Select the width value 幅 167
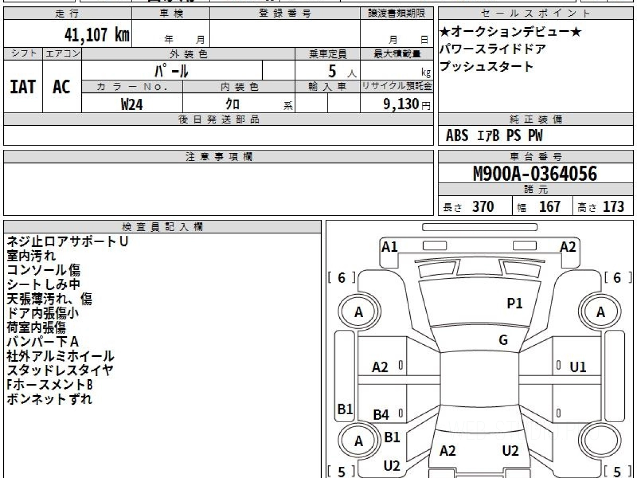 pos(539,207)
